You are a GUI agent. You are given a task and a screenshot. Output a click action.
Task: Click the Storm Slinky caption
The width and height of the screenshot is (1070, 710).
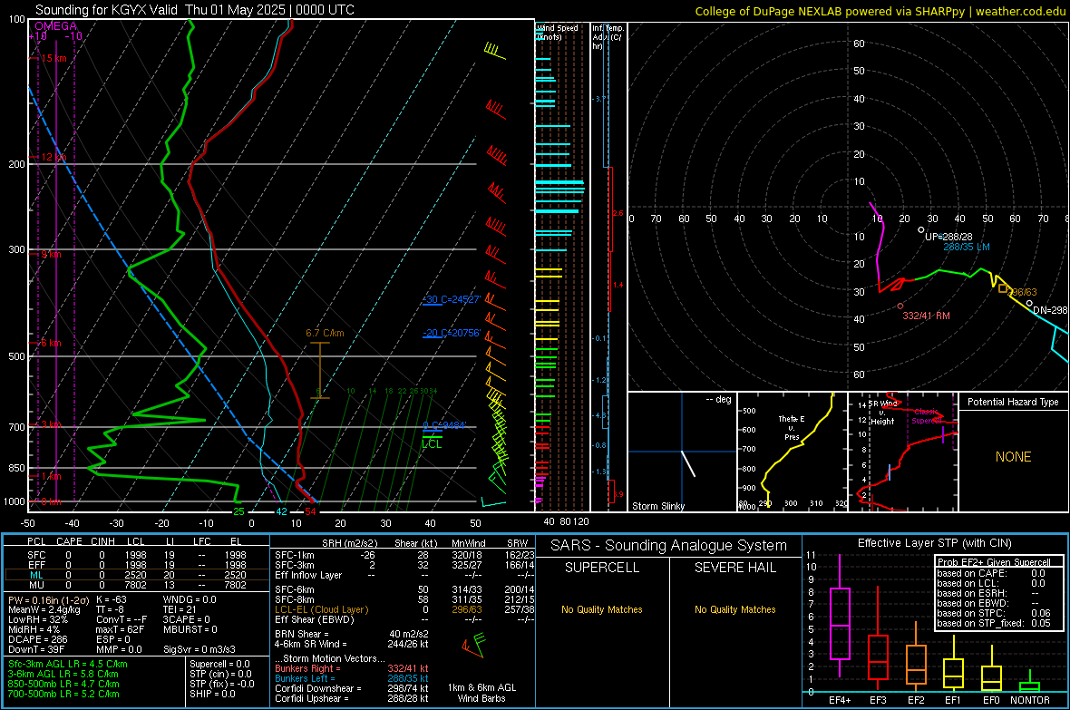coord(658,506)
